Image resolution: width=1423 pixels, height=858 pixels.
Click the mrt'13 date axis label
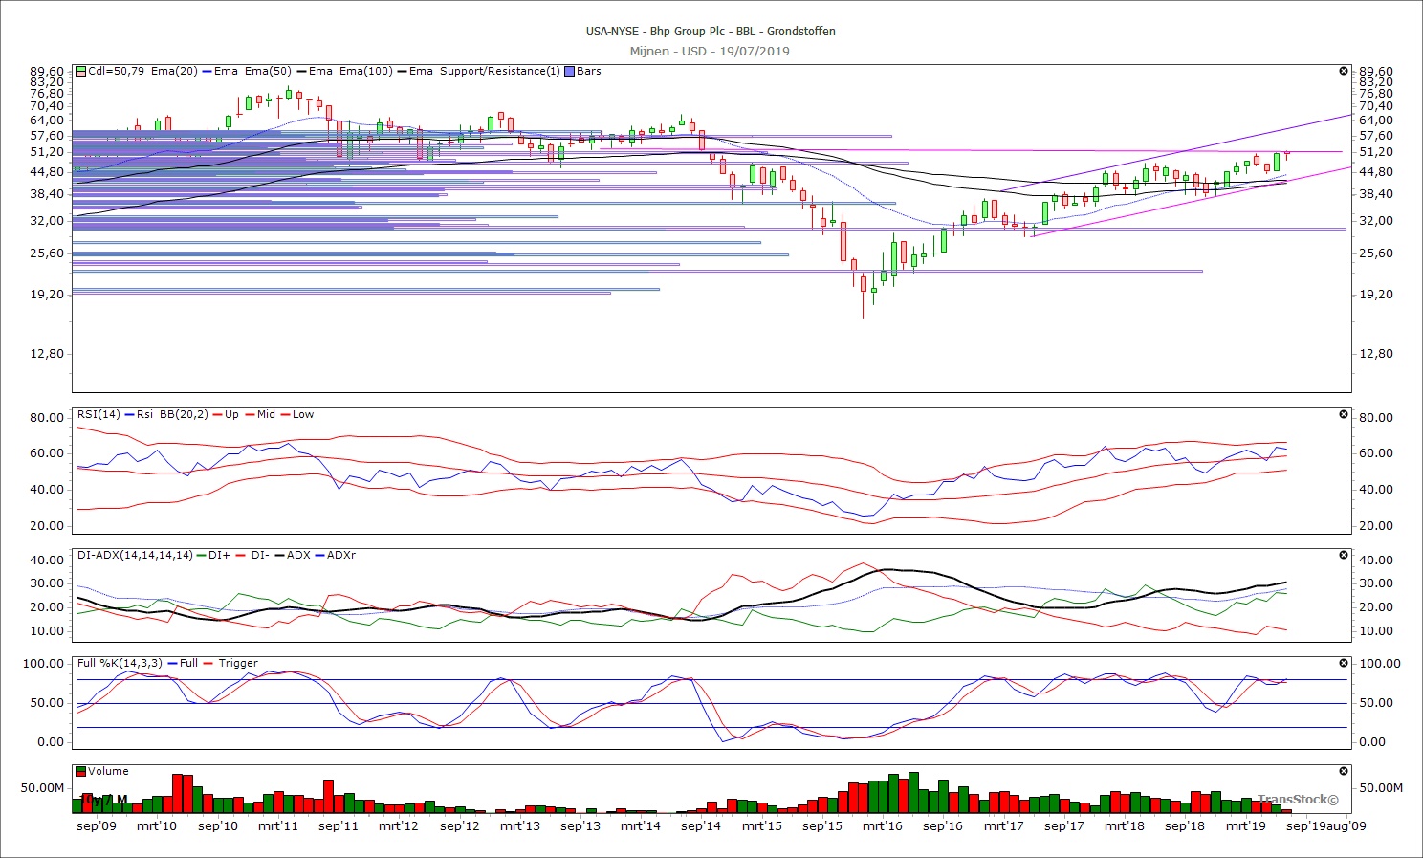[x=520, y=825]
